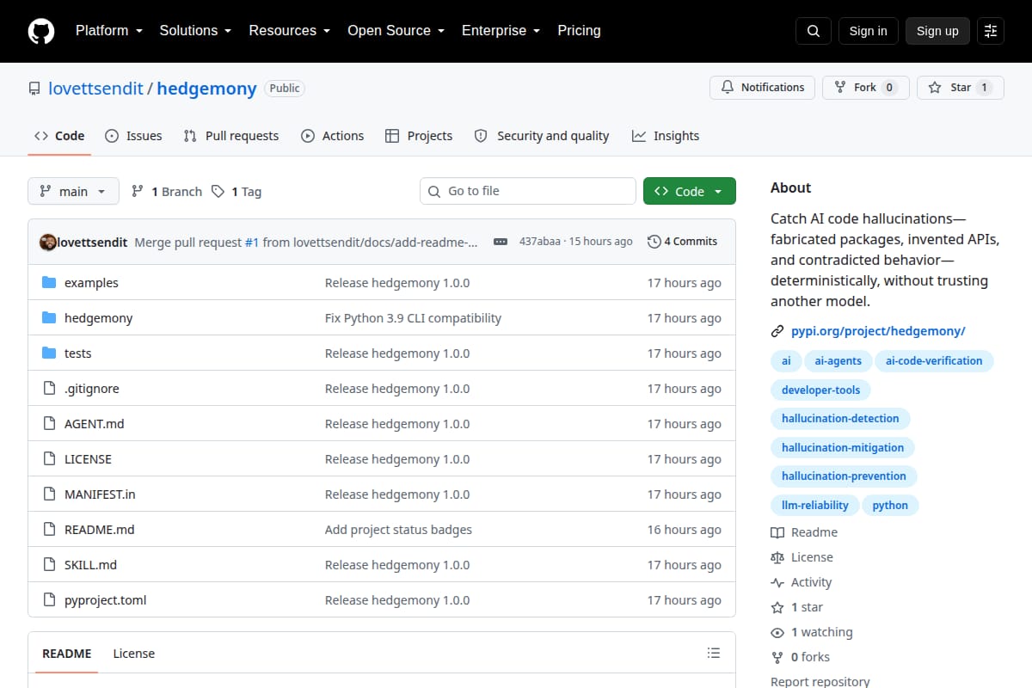Open the Projects tab

[419, 136]
